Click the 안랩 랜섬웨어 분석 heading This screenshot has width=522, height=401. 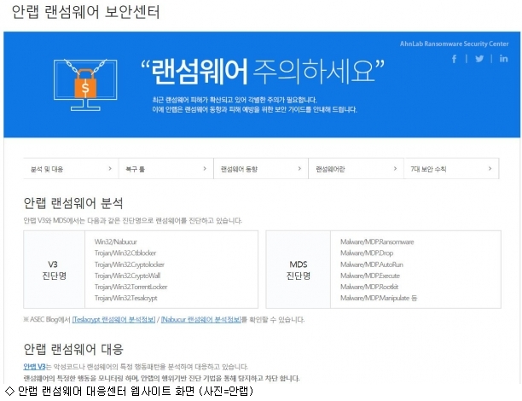coord(73,203)
